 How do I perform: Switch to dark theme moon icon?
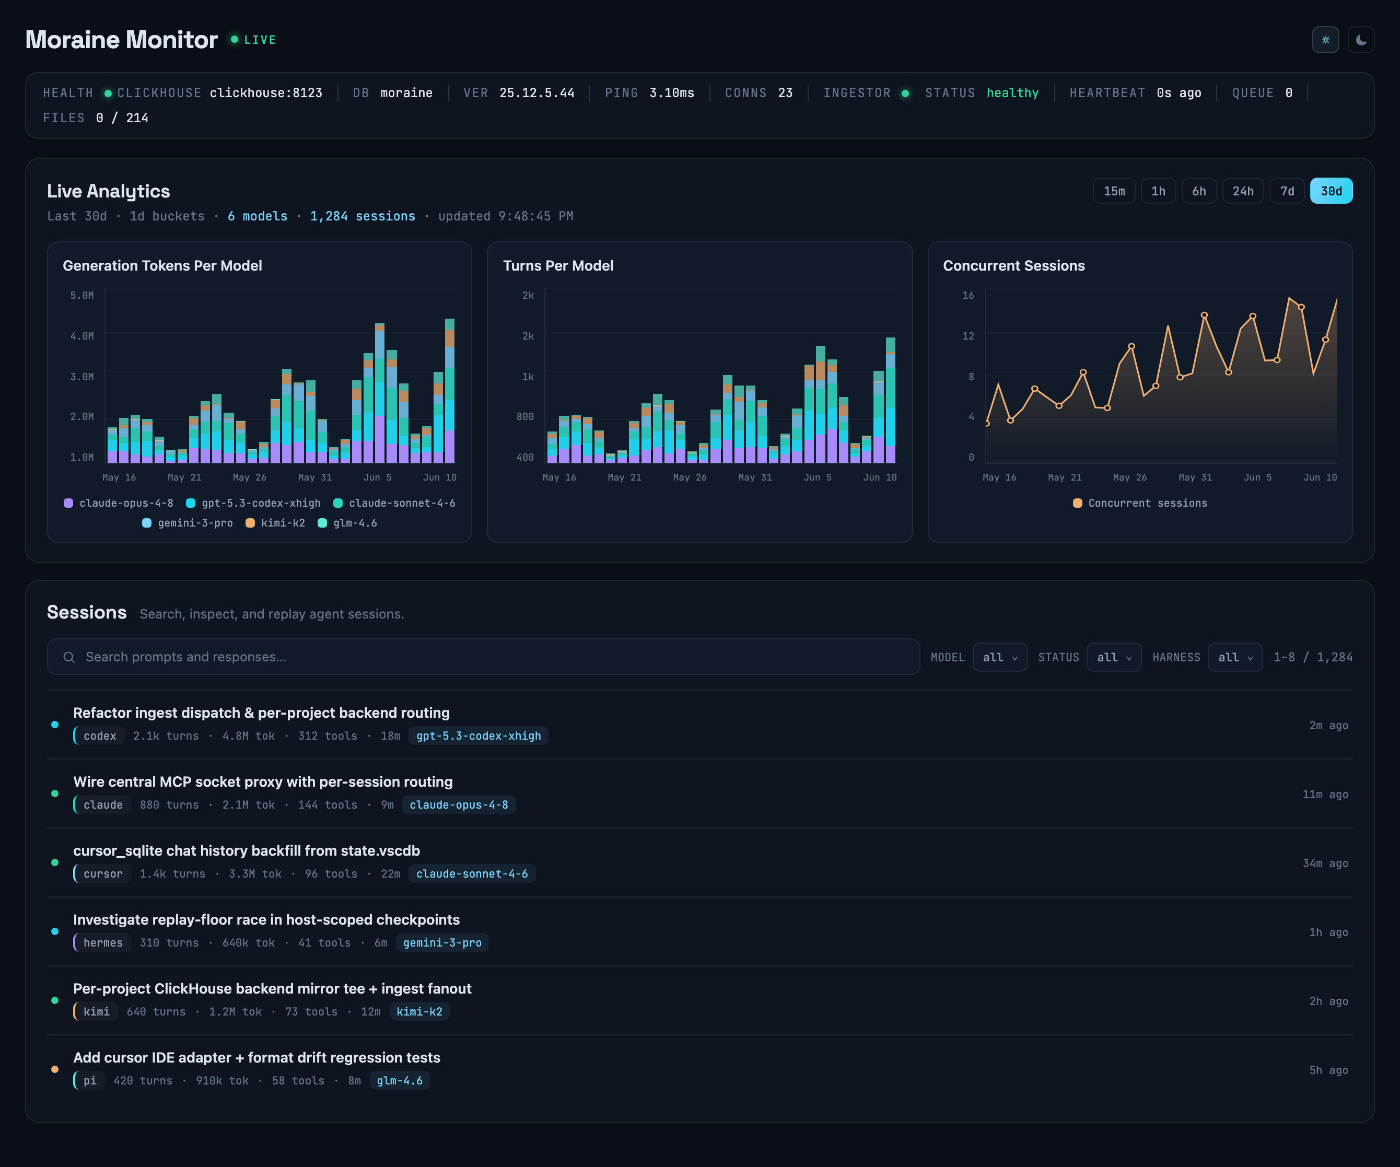point(1361,40)
